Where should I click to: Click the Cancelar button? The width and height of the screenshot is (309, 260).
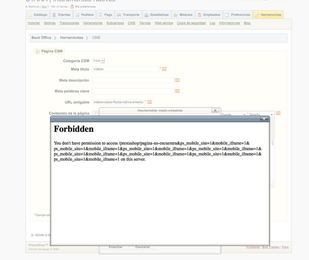[x=143, y=247]
